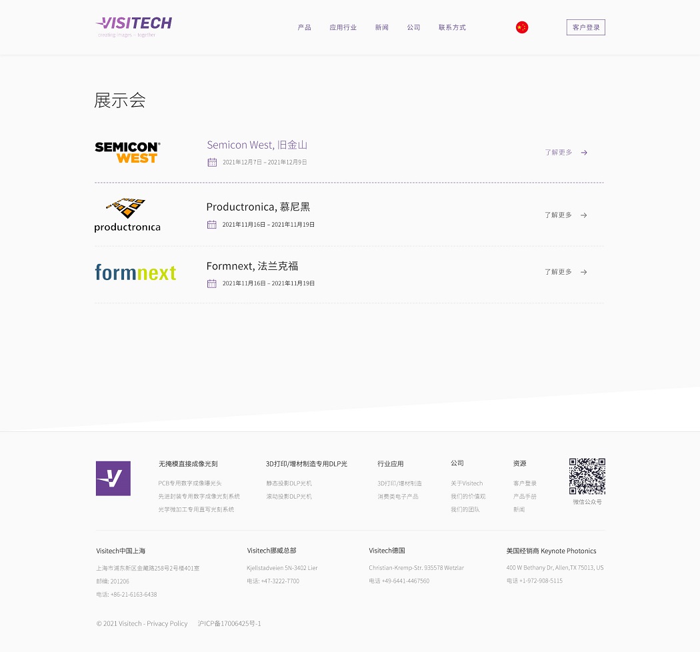Click the Visitech挪威总部 office heading

271,551
